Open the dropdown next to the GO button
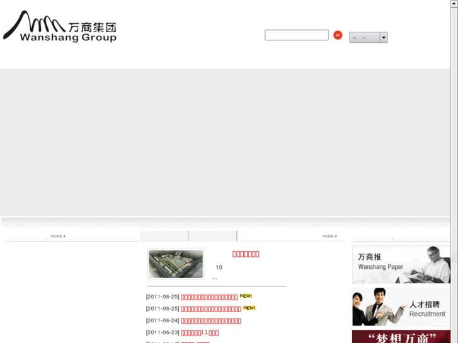Image resolution: width=458 pixels, height=343 pixels. click(x=369, y=37)
